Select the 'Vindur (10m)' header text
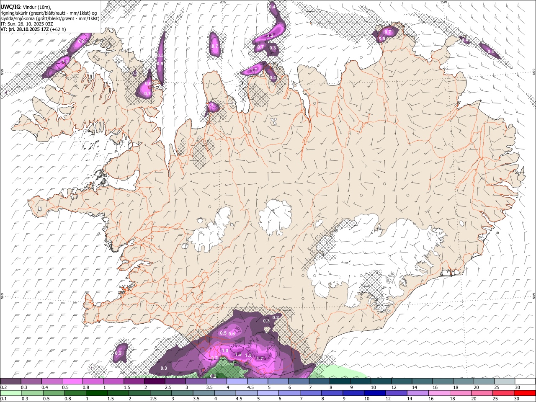This screenshot has width=536, height=402. tap(36, 7)
